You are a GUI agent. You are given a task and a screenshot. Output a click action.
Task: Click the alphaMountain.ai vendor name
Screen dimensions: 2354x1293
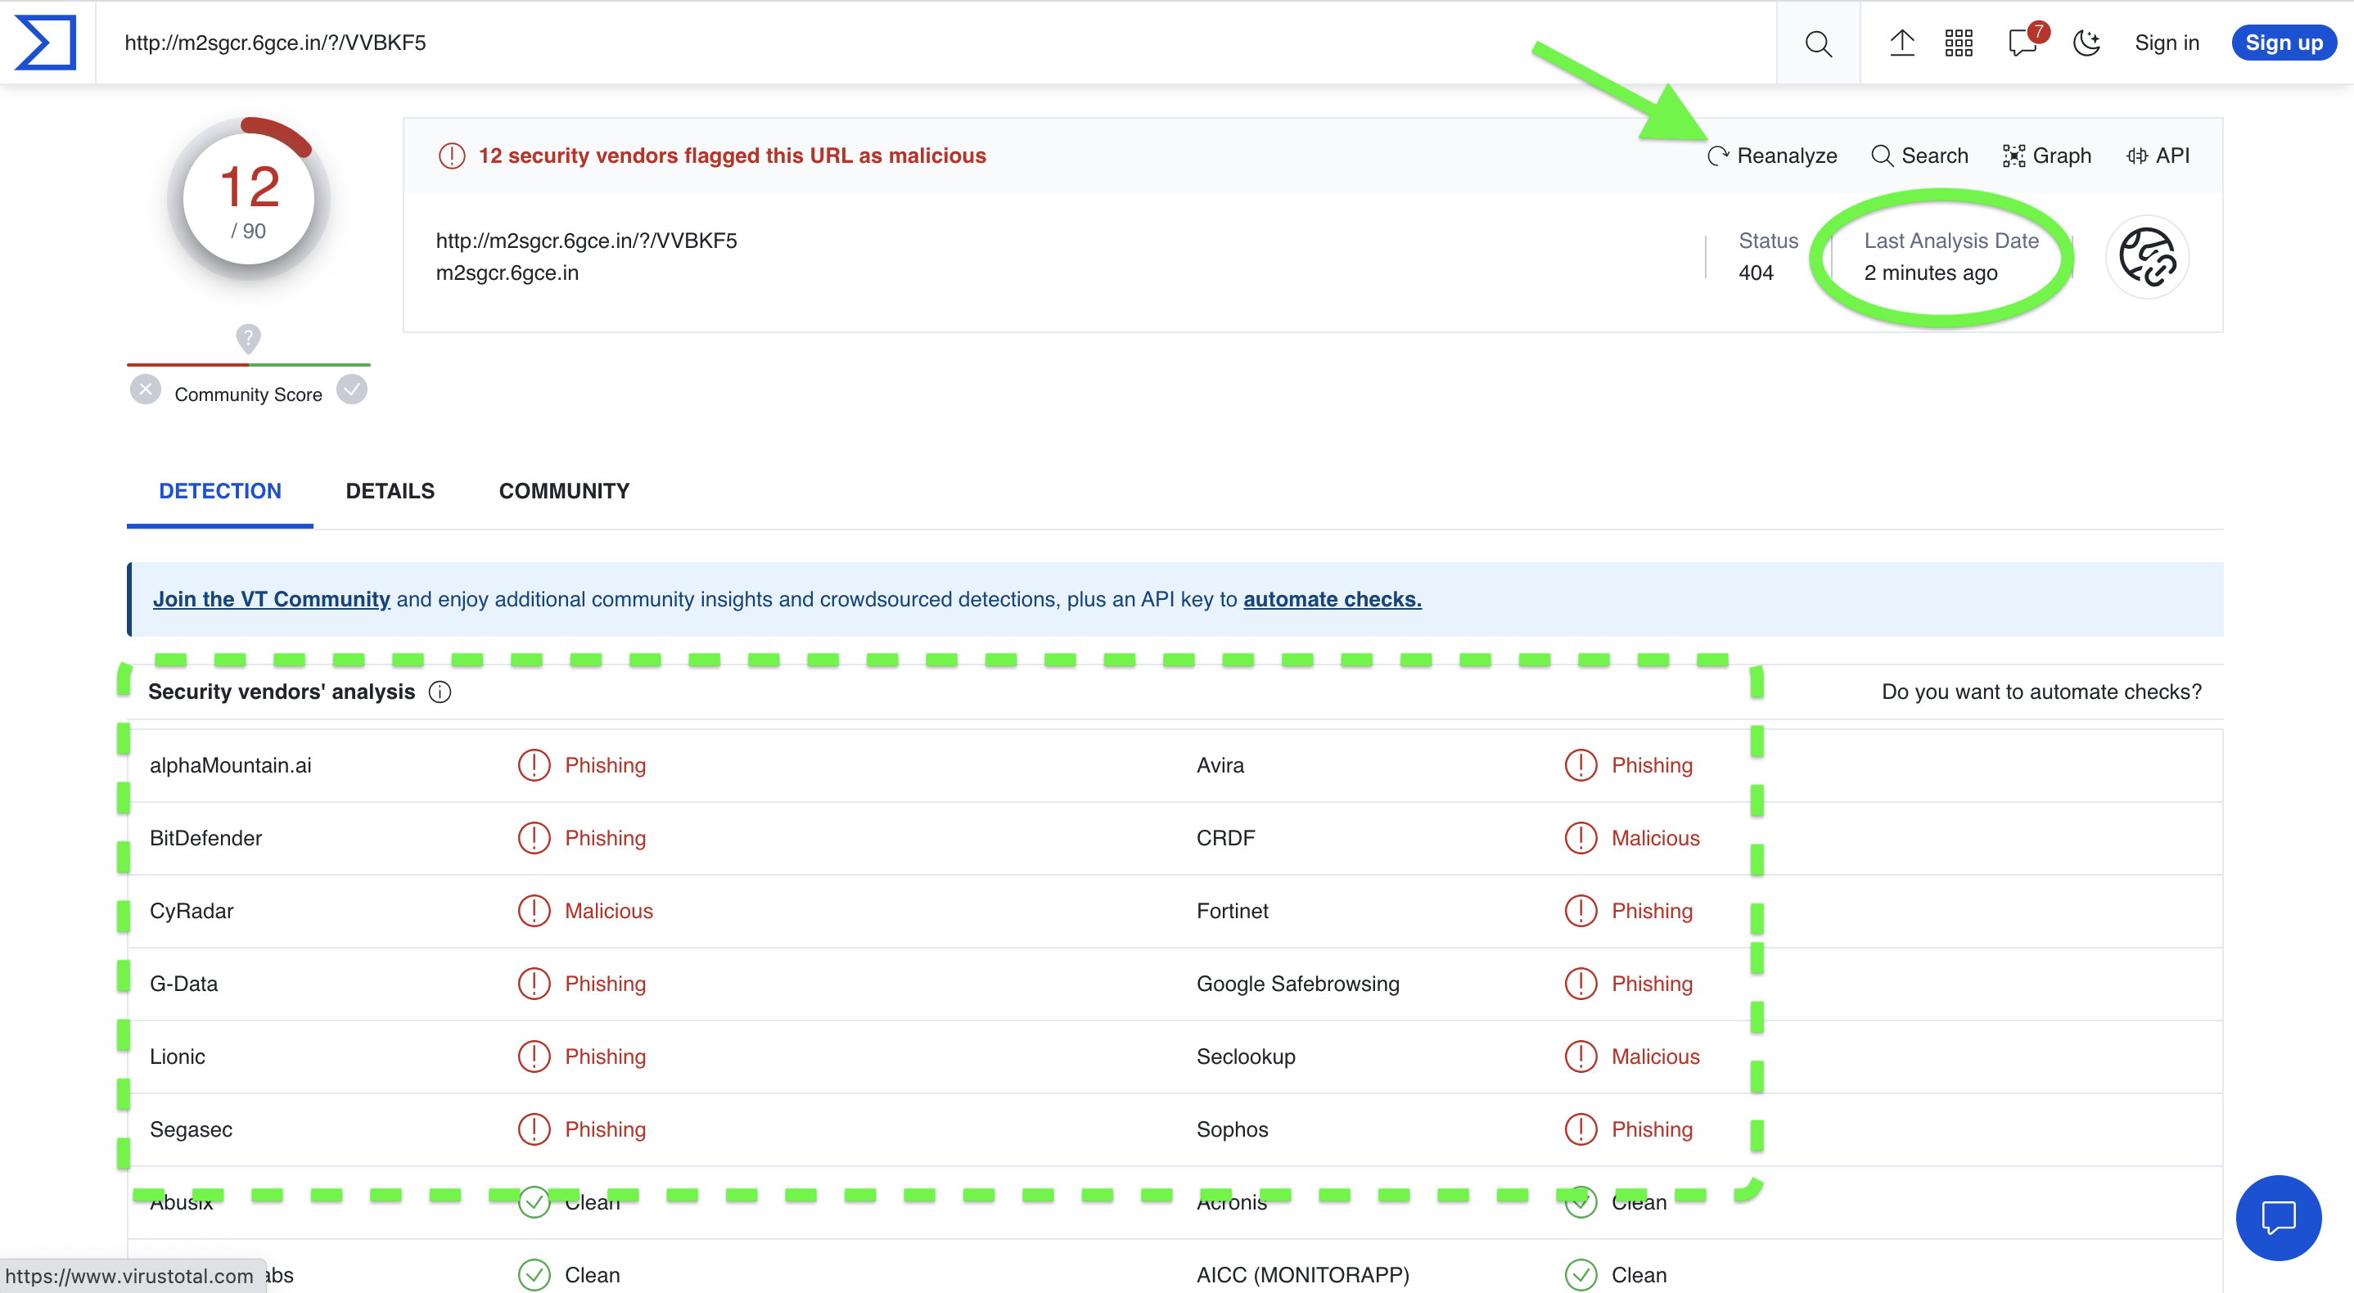click(x=230, y=765)
